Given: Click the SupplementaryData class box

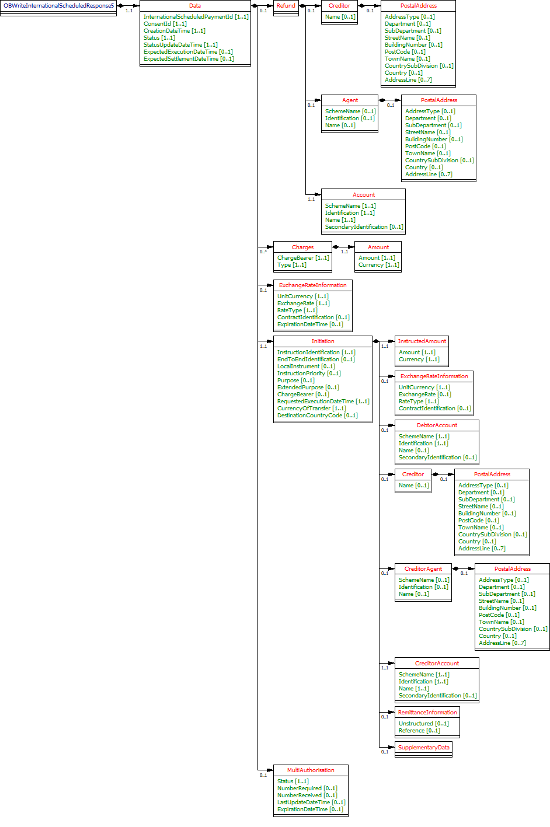Looking at the screenshot, I should point(423,748).
